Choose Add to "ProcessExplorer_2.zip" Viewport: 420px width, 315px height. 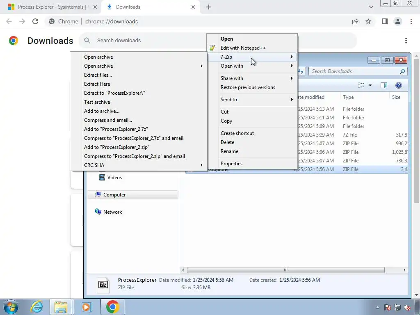(139, 147)
